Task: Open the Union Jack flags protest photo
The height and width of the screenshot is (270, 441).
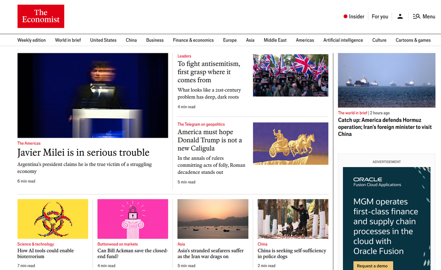Action: click(291, 75)
